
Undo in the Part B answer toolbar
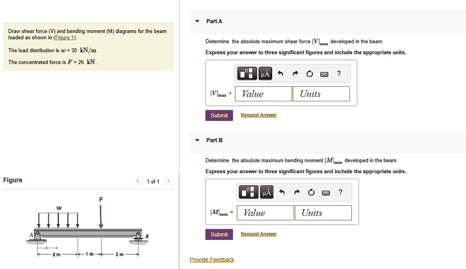tap(282, 192)
